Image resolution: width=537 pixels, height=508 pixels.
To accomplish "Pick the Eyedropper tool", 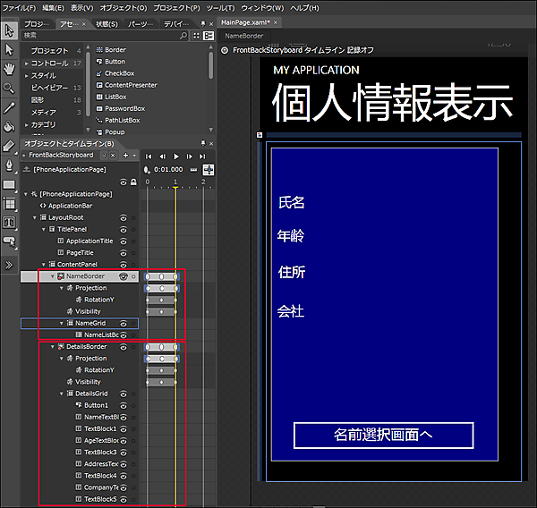I will point(9,106).
